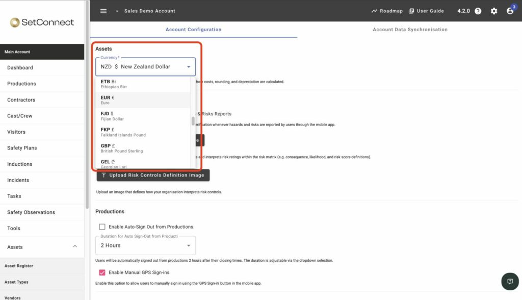The width and height of the screenshot is (522, 300).
Task: Go to Contractors in the sidebar
Action: pyautogui.click(x=42, y=100)
